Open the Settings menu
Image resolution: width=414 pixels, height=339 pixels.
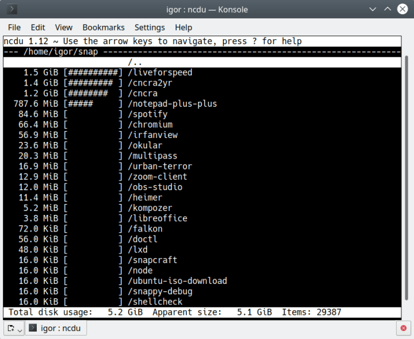[149, 28]
